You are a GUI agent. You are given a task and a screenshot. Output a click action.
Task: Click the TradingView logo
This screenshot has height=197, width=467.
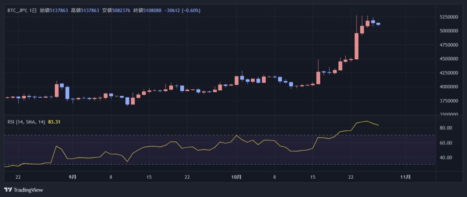coord(23,190)
